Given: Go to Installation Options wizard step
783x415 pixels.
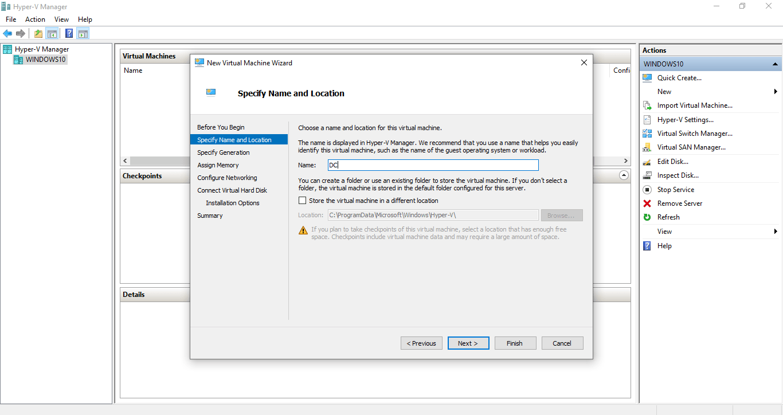Looking at the screenshot, I should (x=233, y=203).
